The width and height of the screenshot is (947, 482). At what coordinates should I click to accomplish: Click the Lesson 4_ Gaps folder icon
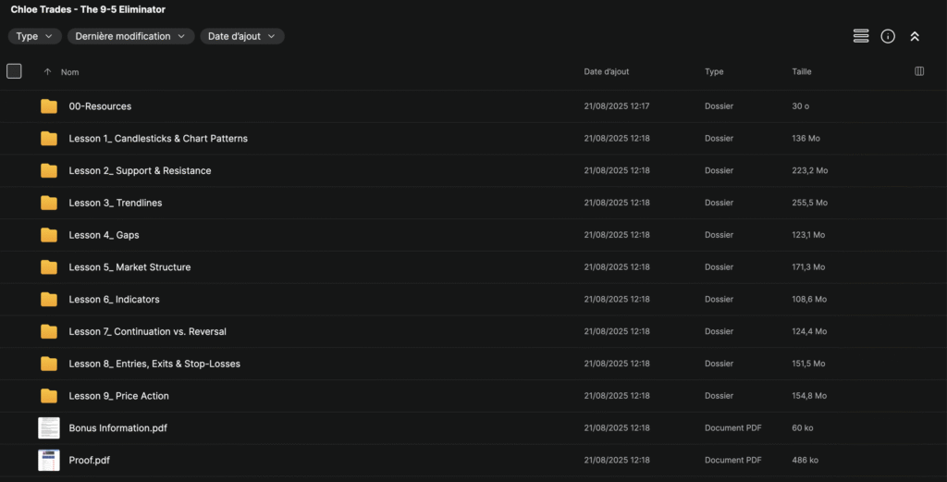coord(49,235)
